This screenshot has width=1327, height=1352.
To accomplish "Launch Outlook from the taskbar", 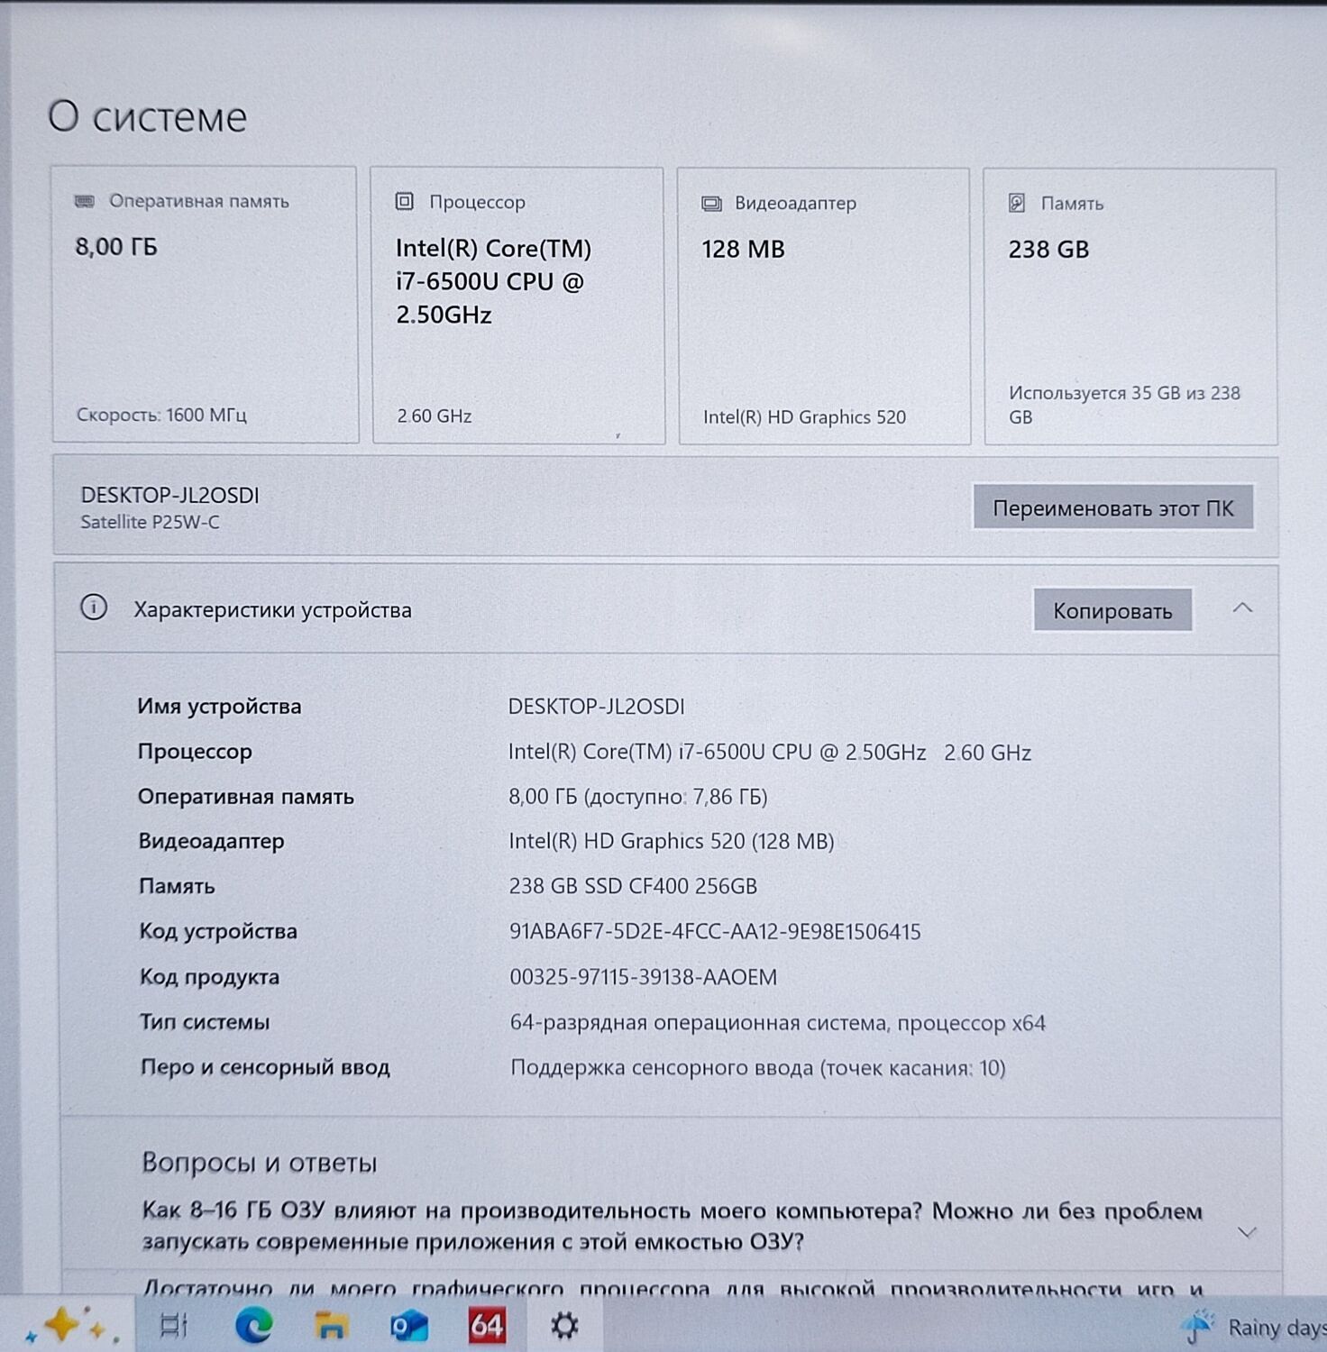I will [408, 1326].
